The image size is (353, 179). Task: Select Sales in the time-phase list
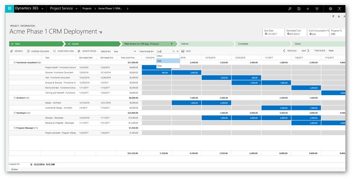(168, 66)
